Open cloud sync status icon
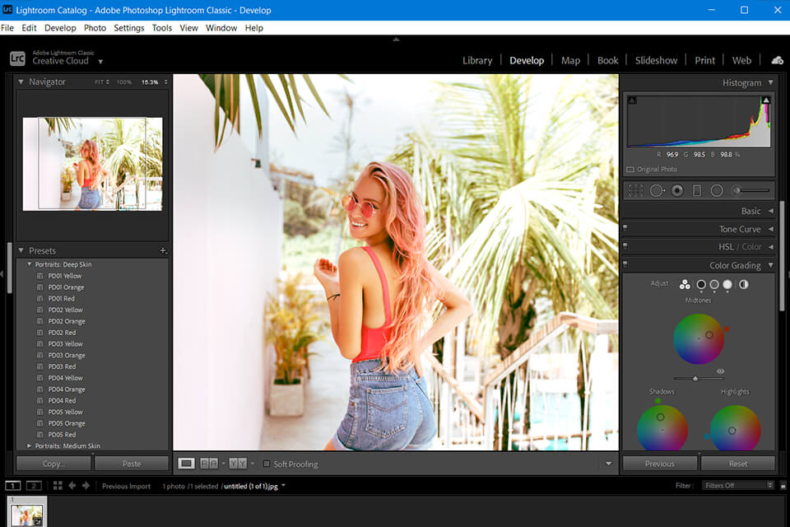 tap(778, 60)
